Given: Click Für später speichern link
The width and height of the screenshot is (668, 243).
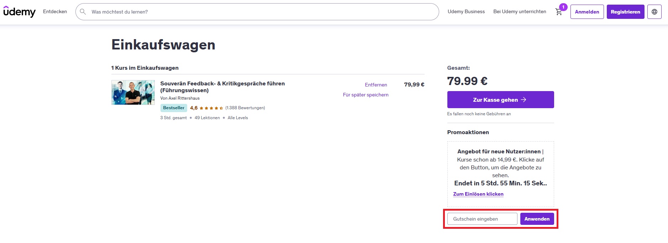Looking at the screenshot, I should 365,95.
